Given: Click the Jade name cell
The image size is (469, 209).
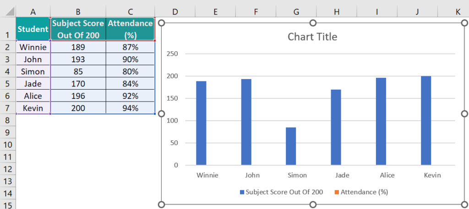Looking at the screenshot, I should pos(33,84).
